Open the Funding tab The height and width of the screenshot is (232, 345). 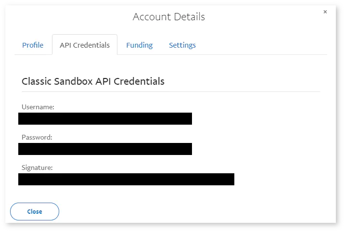[140, 45]
